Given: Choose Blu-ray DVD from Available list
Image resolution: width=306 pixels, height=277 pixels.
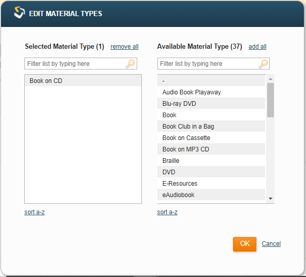Looking at the screenshot, I should pyautogui.click(x=211, y=103).
